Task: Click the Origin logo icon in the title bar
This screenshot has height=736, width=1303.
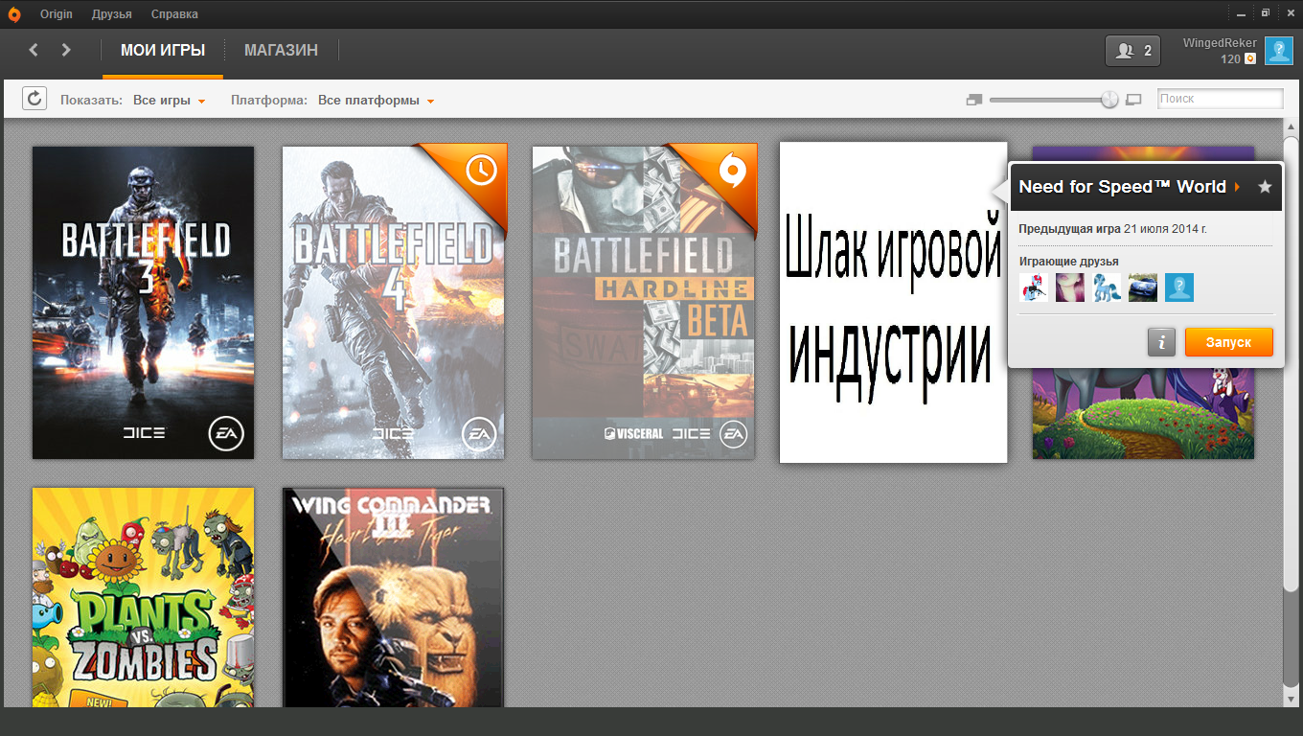Action: pos(14,13)
